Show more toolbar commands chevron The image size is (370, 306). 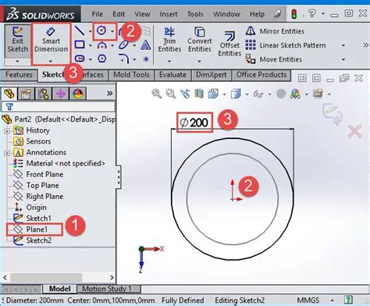pos(365,45)
